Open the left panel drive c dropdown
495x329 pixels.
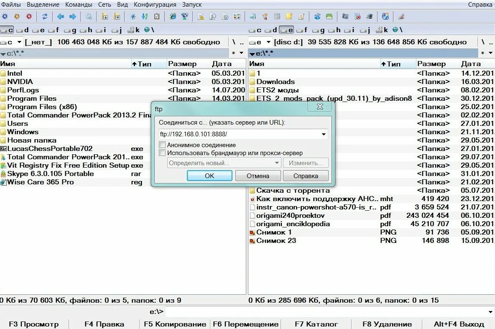point(19,42)
